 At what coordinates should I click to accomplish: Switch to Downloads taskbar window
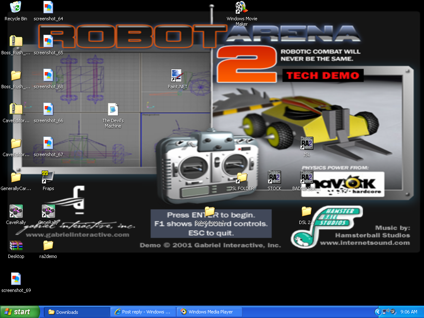77,312
